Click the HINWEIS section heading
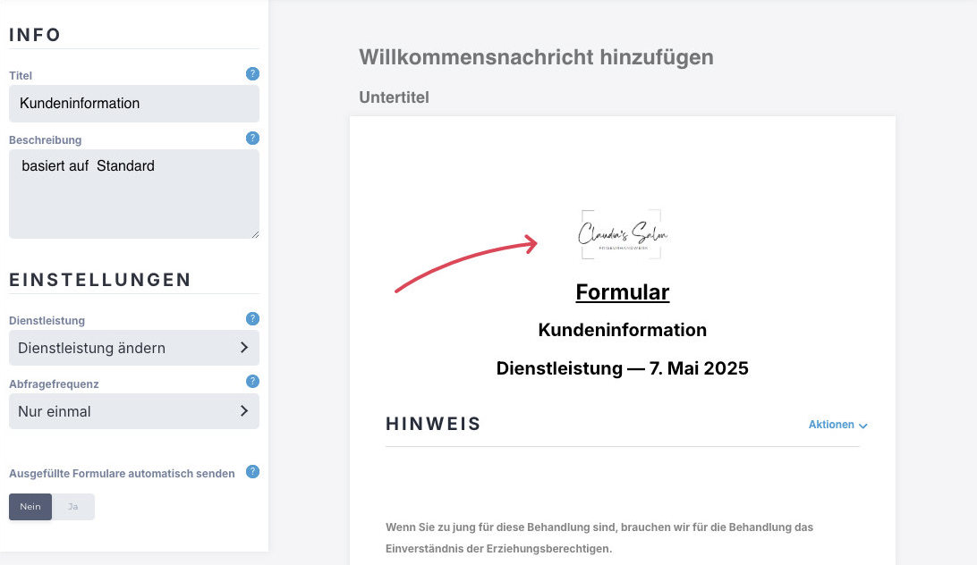 (433, 425)
